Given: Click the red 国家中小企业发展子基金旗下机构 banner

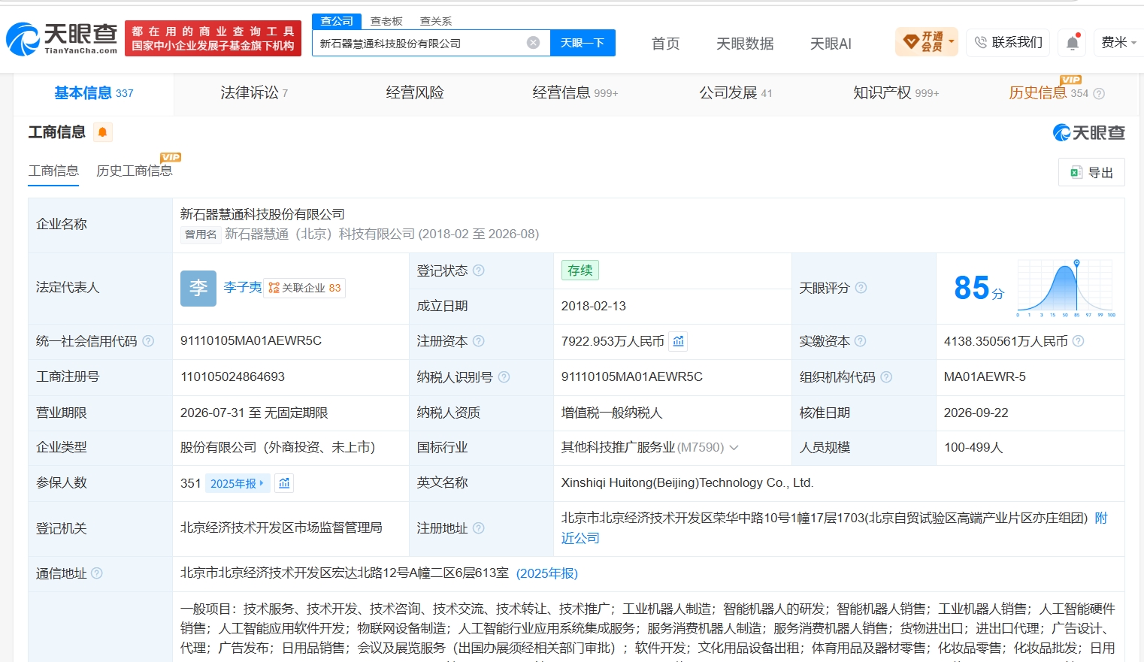Looking at the screenshot, I should point(213,38).
